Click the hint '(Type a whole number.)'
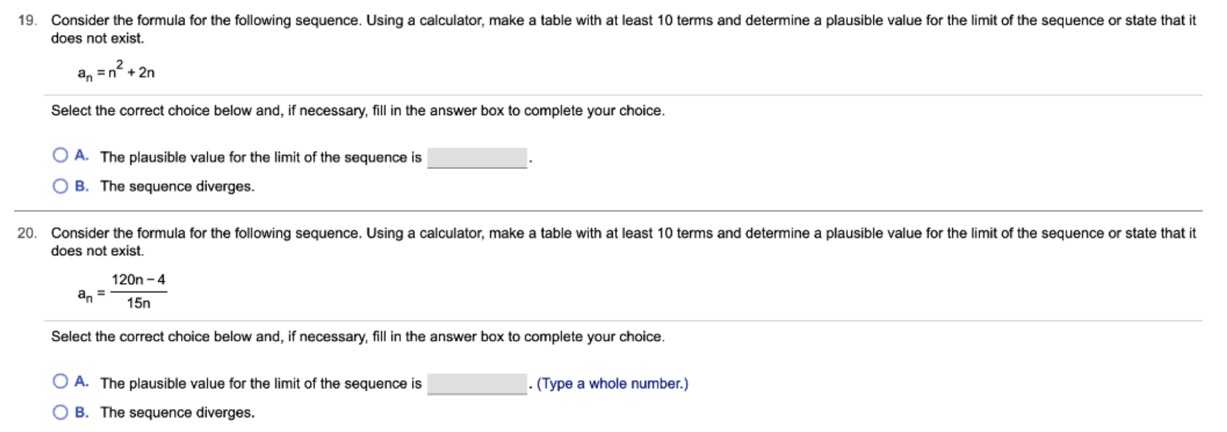 [613, 384]
